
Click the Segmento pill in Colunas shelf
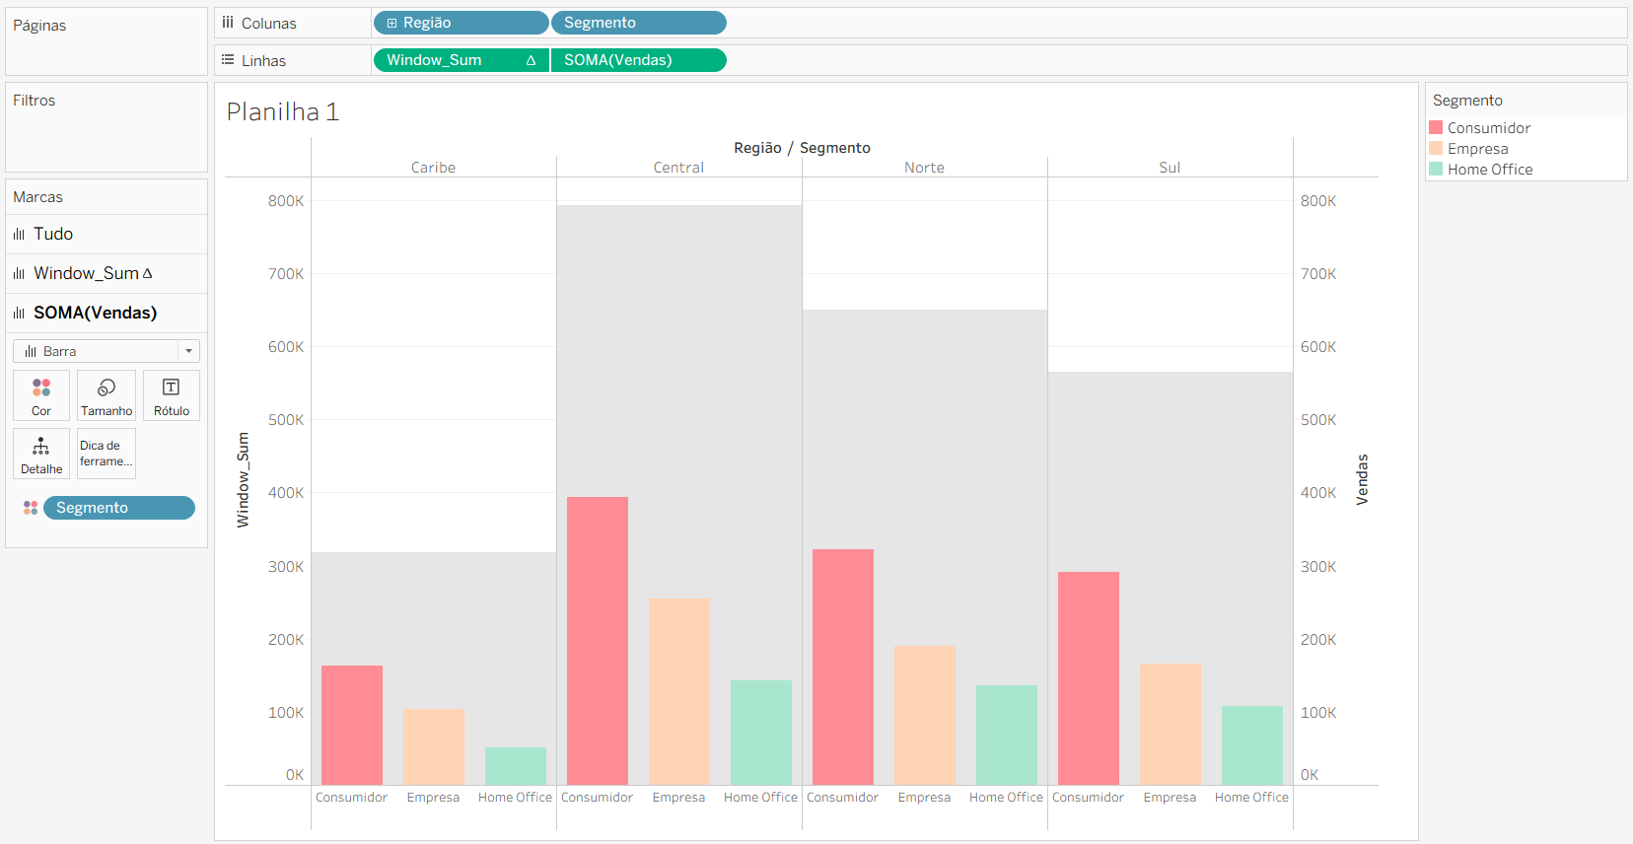638,23
